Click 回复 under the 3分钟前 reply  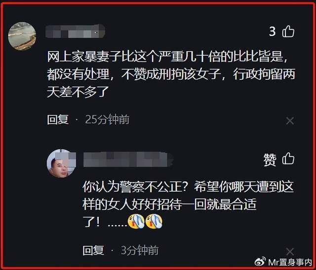[93, 250]
